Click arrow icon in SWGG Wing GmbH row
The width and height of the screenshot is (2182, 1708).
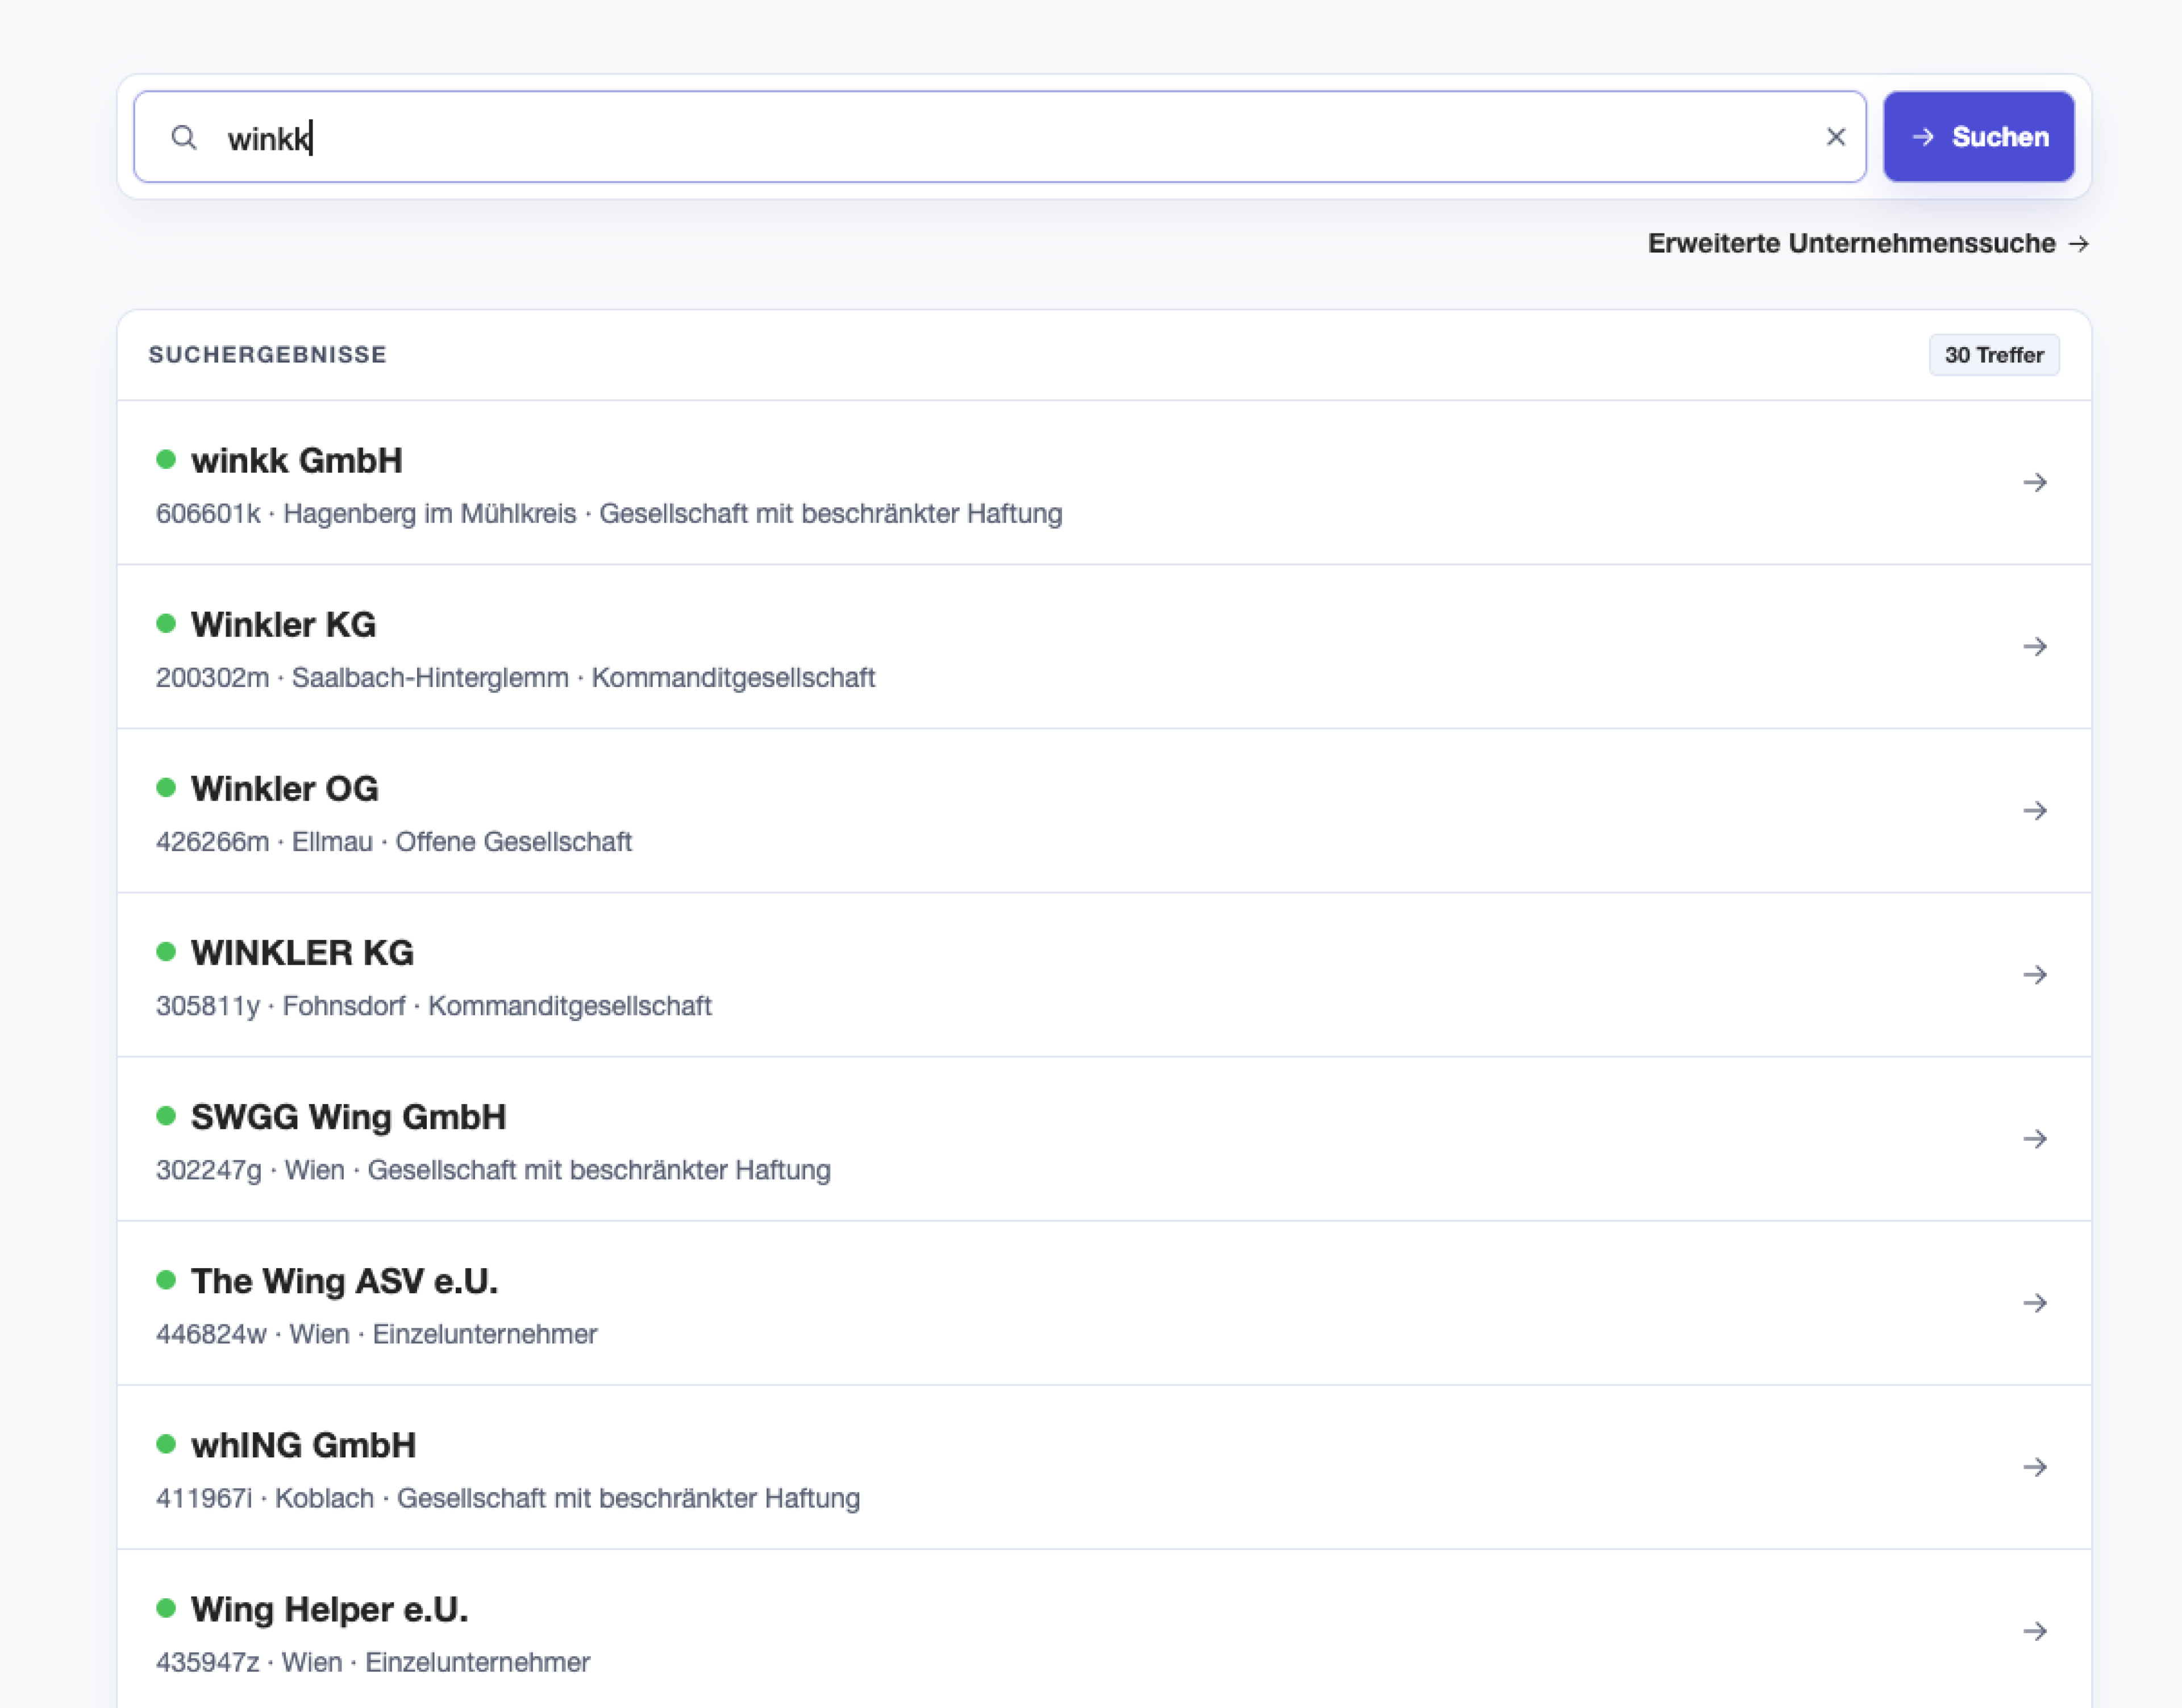(2034, 1139)
